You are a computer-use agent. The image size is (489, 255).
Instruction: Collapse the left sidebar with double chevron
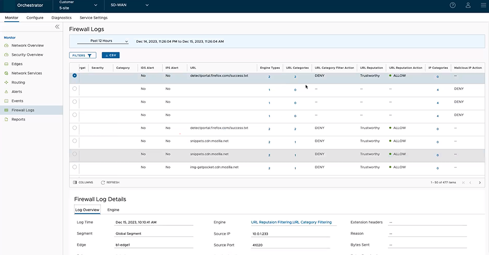coord(57,27)
